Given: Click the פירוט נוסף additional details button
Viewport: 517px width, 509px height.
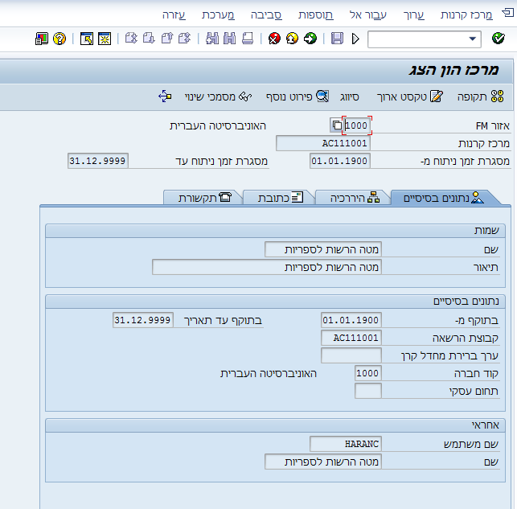Looking at the screenshot, I should pos(297,96).
